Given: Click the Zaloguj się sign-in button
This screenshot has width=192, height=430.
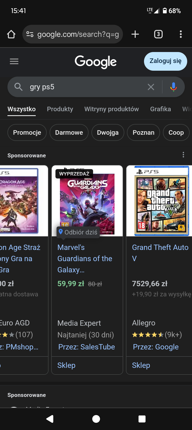Looking at the screenshot, I should point(165,61).
